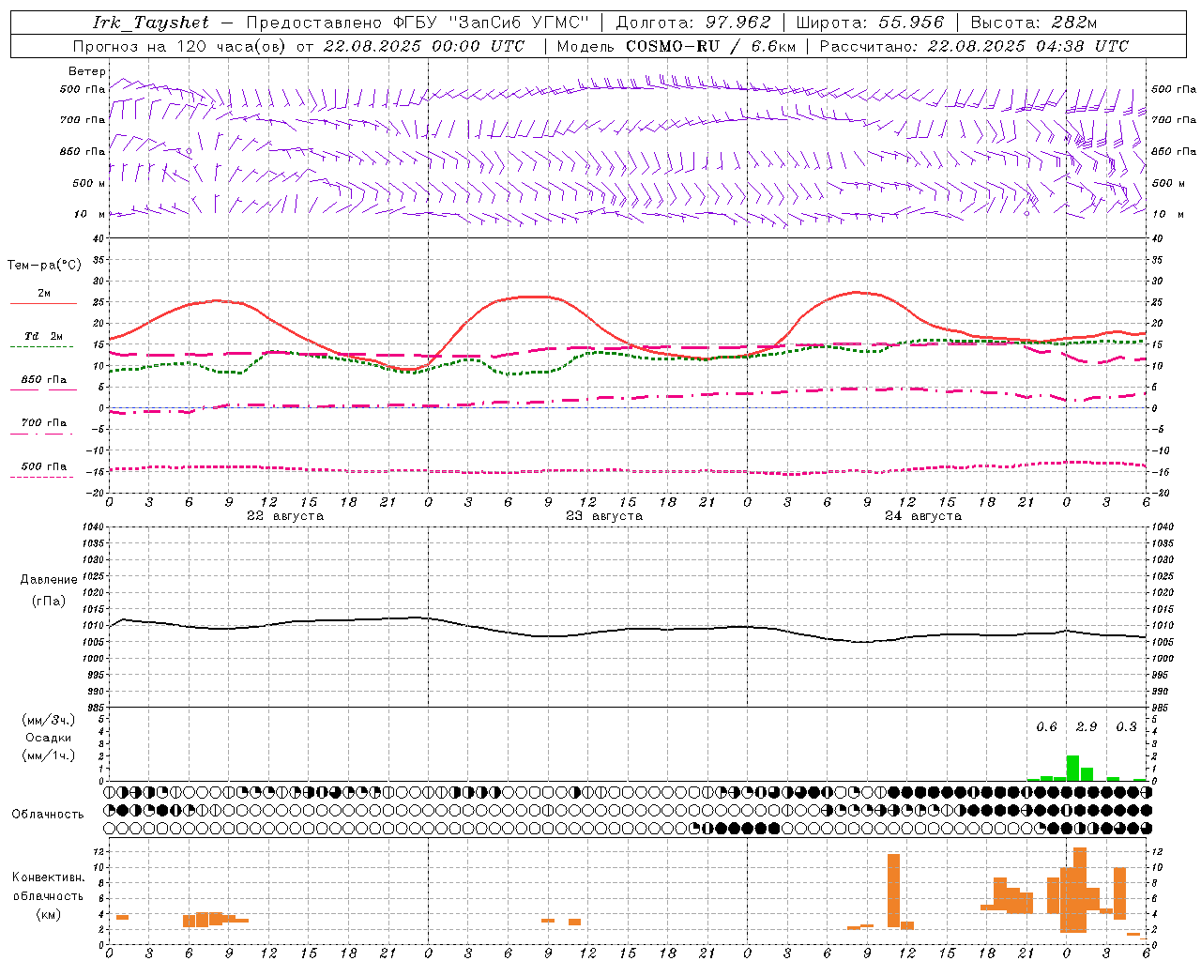Image resolution: width=1201 pixels, height=961 pixels.
Task: Click the 2.9 three-hour precipitation total
Action: point(1087,727)
